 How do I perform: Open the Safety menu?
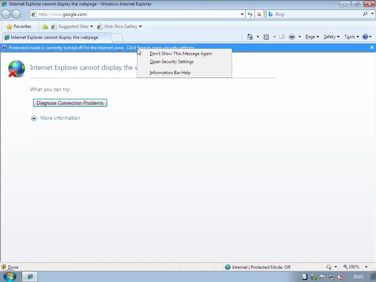click(x=332, y=37)
